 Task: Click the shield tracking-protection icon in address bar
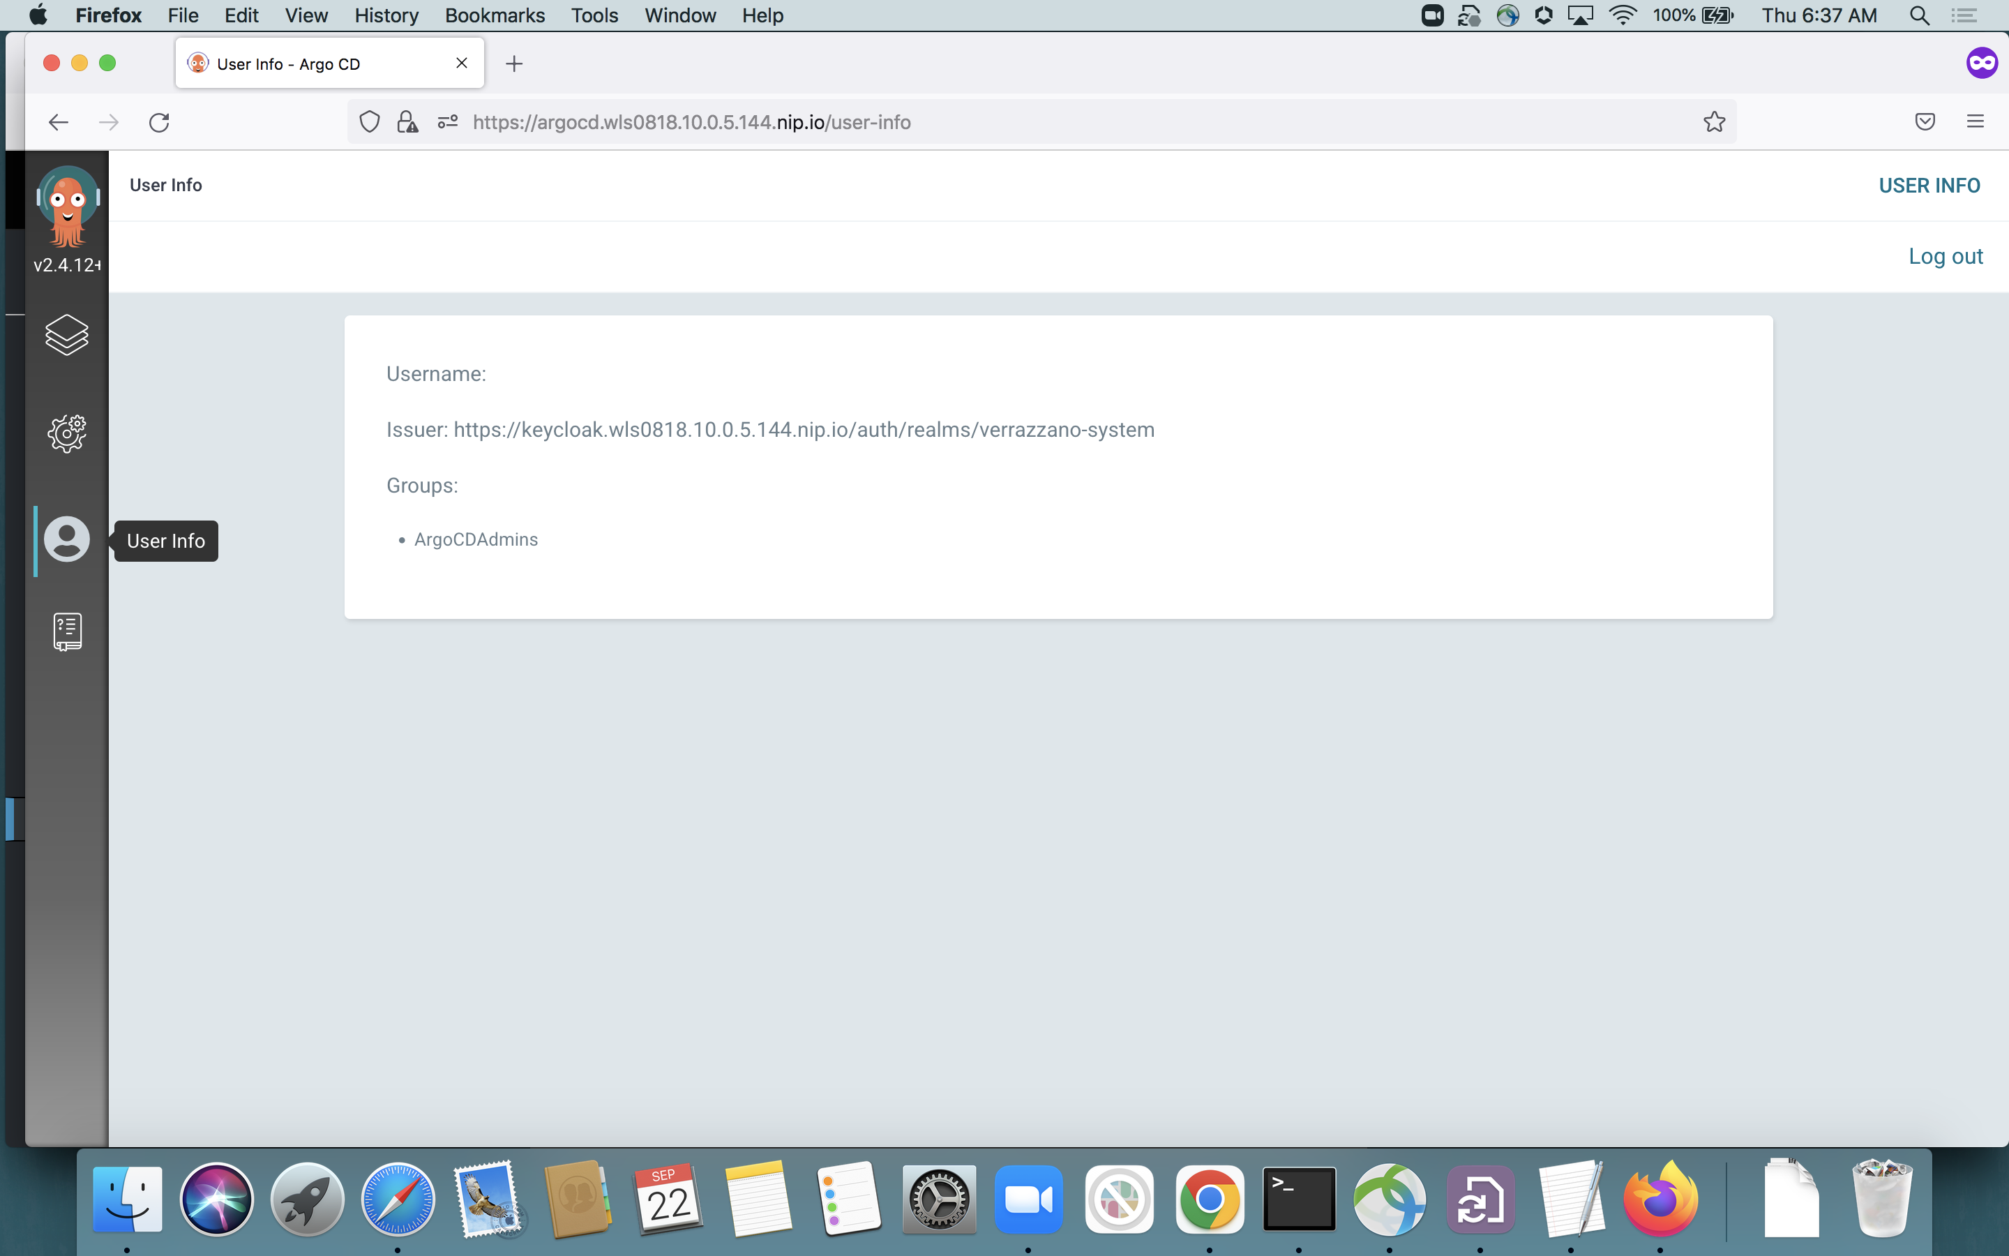click(370, 121)
